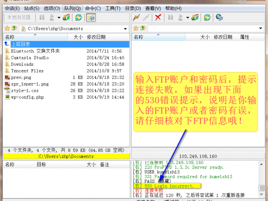The height and width of the screenshot is (201, 268).
Task: Open the local path dropdown arrow
Action: [x=126, y=29]
